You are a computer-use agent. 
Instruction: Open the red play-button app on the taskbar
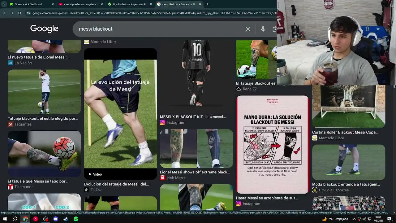(36, 219)
